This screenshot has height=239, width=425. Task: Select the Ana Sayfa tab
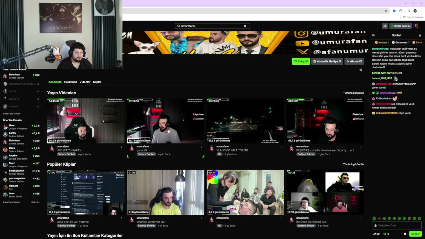(55, 82)
